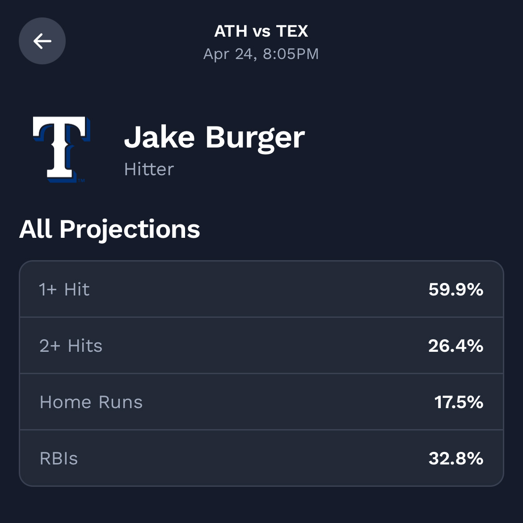Click the Texas Rangers T logo
The height and width of the screenshot is (523, 523).
61,149
